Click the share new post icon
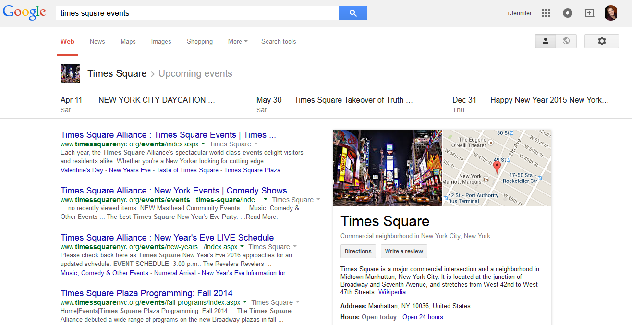632x325 pixels. pyautogui.click(x=589, y=13)
